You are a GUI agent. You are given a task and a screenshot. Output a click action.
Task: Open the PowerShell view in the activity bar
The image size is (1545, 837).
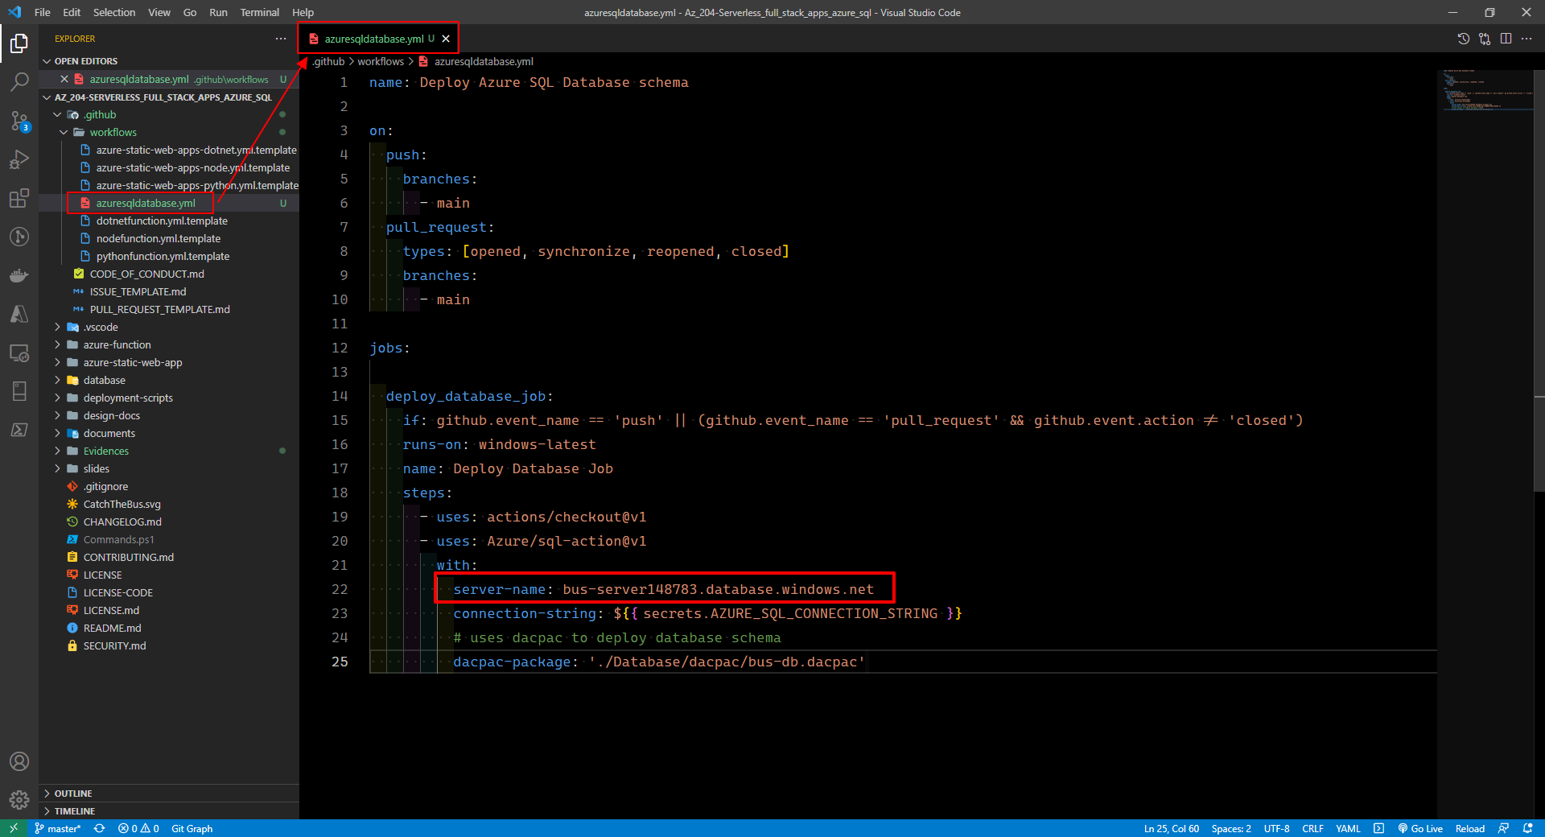pos(19,430)
